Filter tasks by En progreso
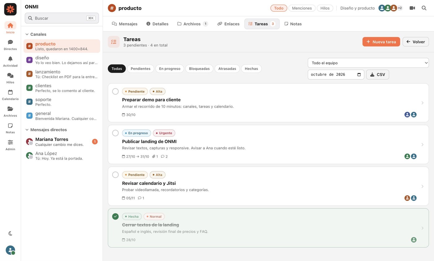The image size is (434, 261). pos(170,69)
